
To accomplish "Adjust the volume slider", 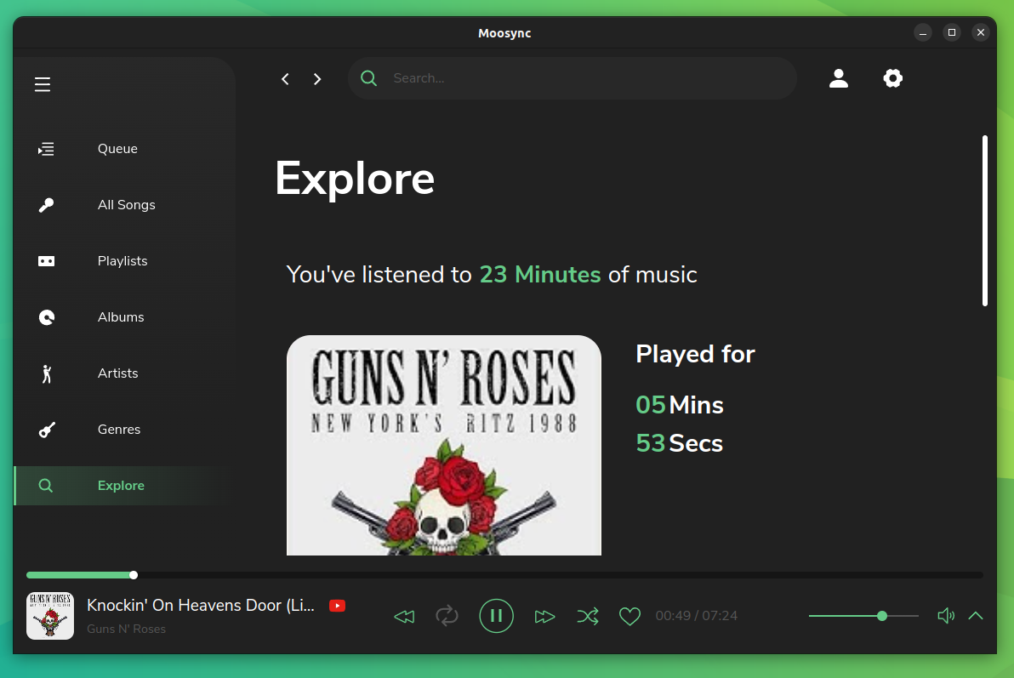I will (x=881, y=615).
